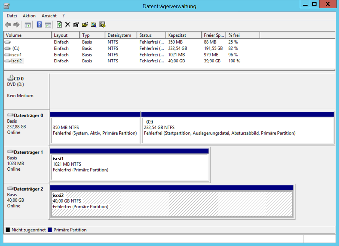339x246 pixels.
Task: Click the black 'Nicht zugeordnet' legend swatch
Action: [x=8, y=230]
